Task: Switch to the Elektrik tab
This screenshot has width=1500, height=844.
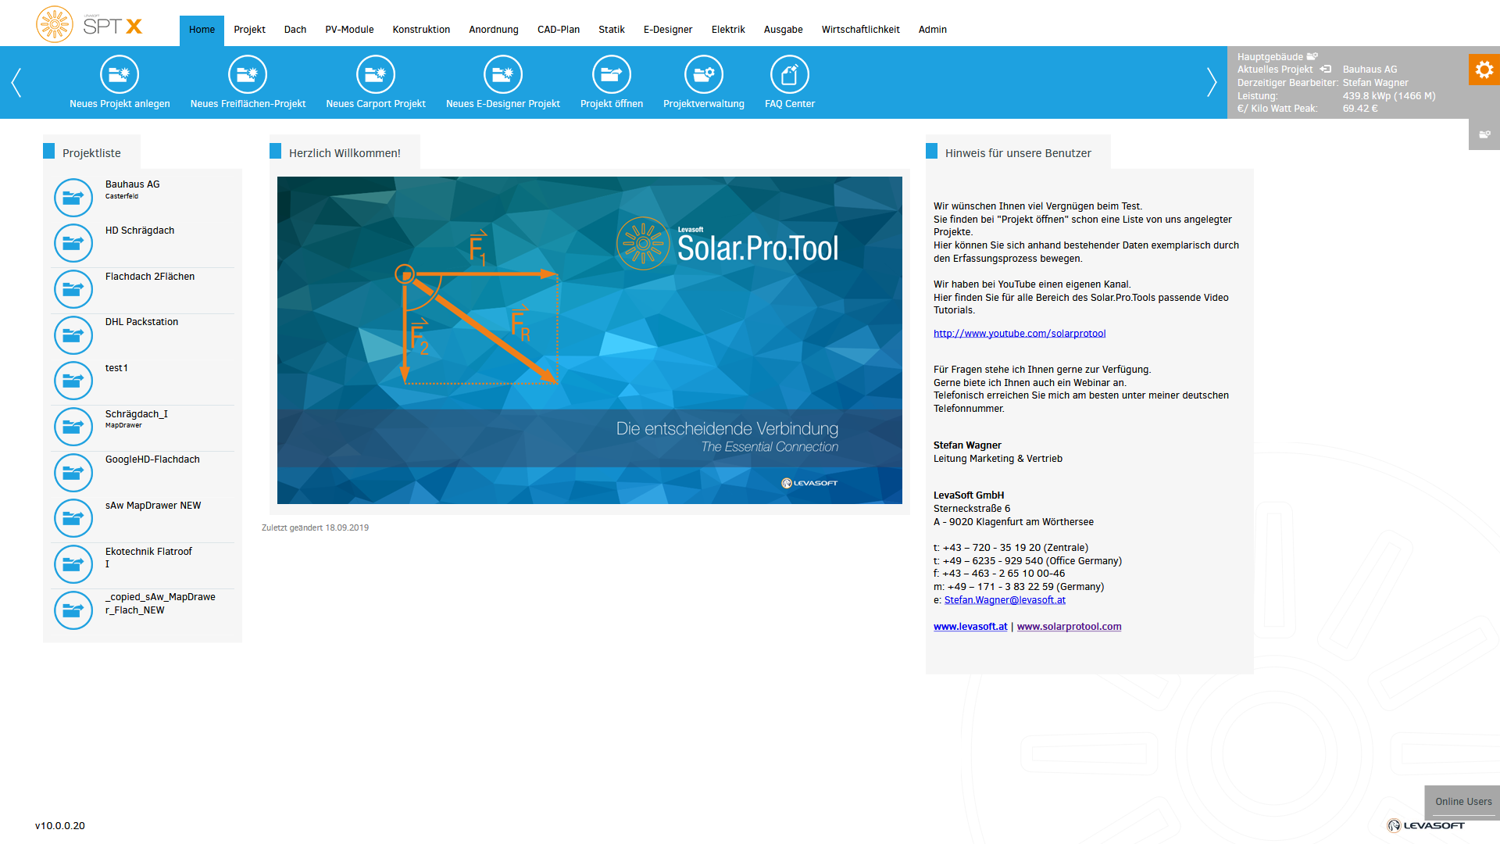Action: pos(728,30)
